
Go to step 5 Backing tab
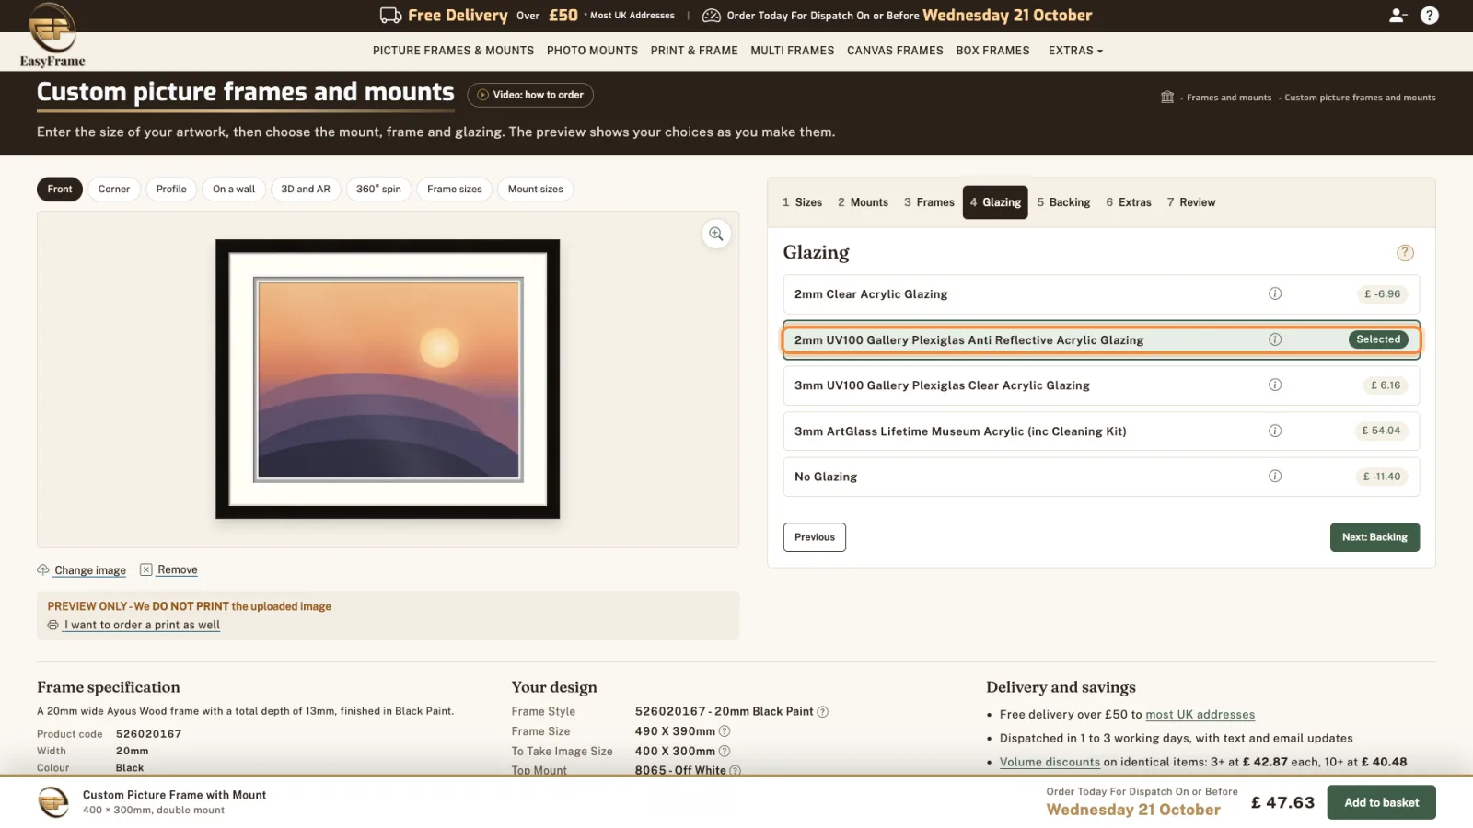(1063, 202)
